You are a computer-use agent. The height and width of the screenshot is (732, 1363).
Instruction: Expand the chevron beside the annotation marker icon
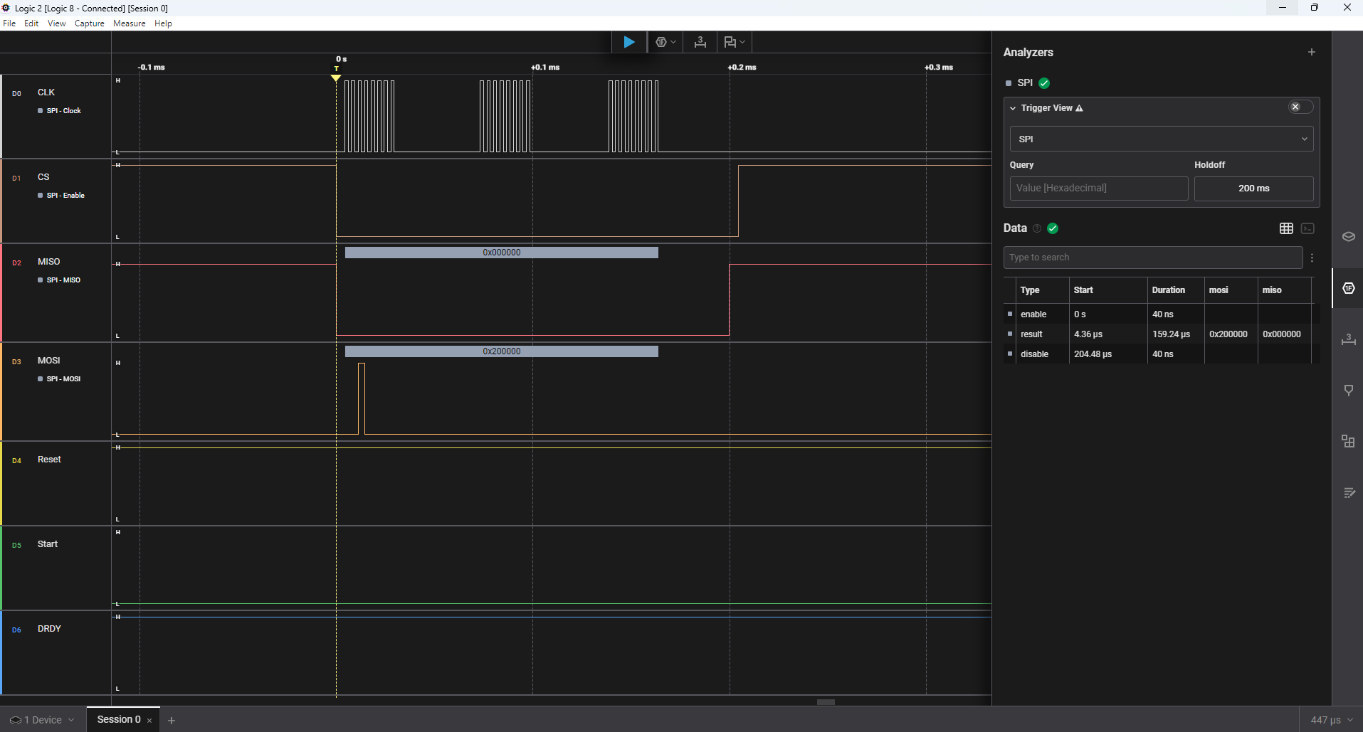coord(742,42)
